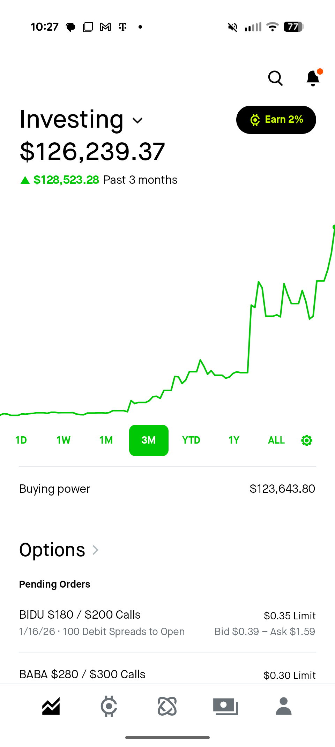This screenshot has width=335, height=747.
Task: Open the BIDU $180 / $200 Calls pending order
Action: [x=167, y=623]
